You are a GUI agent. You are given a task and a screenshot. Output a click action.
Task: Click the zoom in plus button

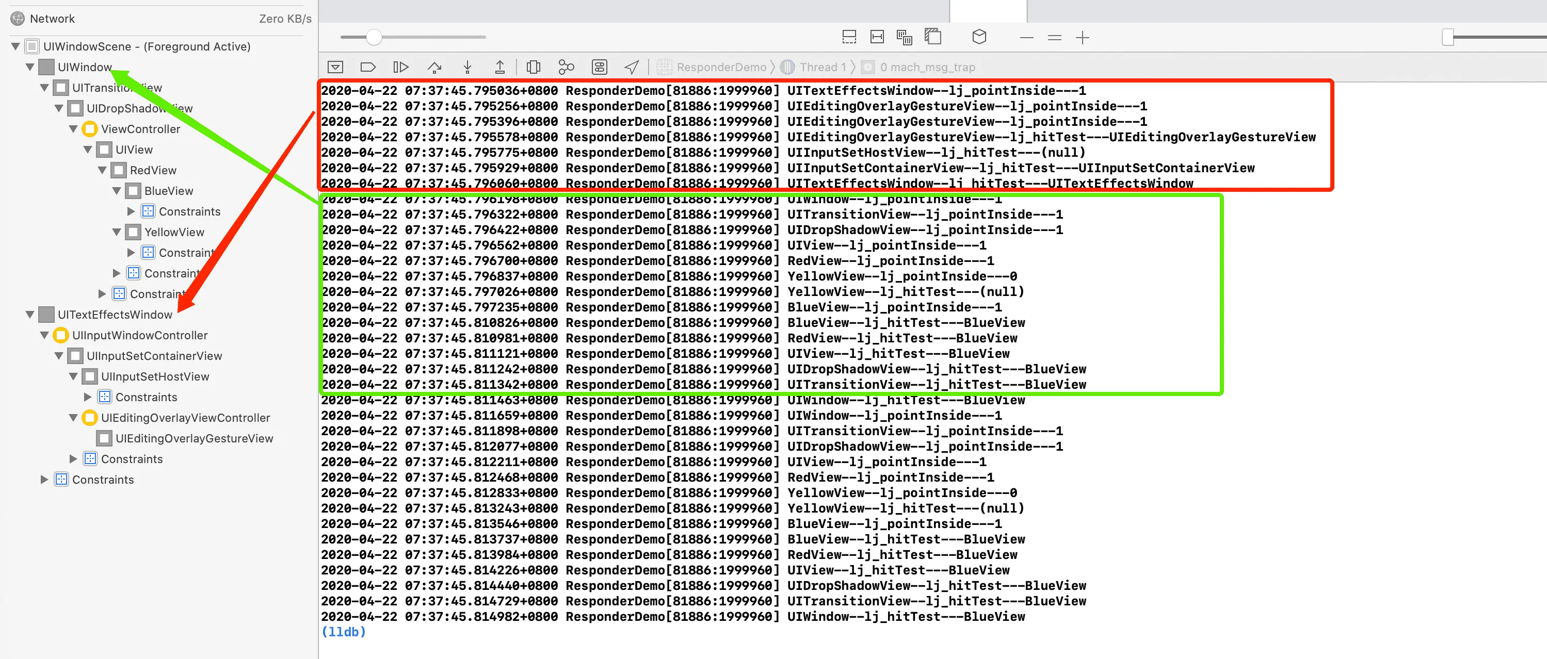pos(1082,38)
